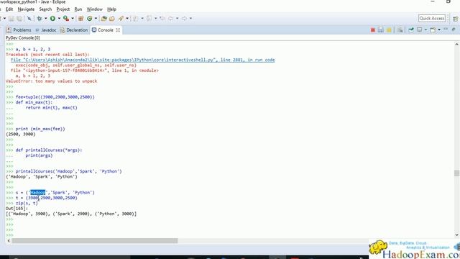This screenshot has width=460, height=259.
Task: Expand the Open Console dropdown arrow
Action: 439,29
